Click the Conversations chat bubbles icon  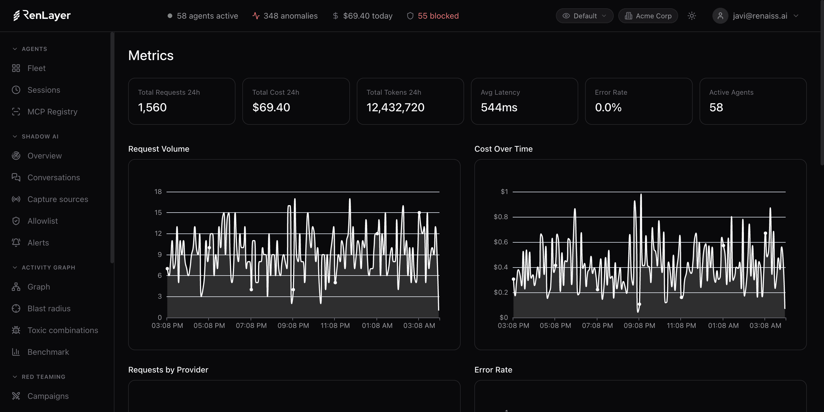[16, 177]
